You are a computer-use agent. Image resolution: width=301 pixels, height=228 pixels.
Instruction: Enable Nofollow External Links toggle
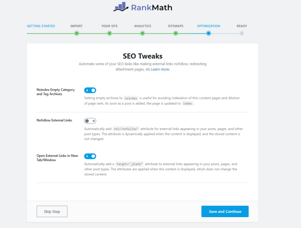90,121
